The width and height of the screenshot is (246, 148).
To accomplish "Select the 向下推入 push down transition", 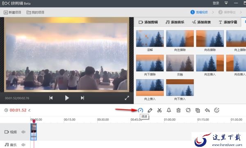I will 180,87.
